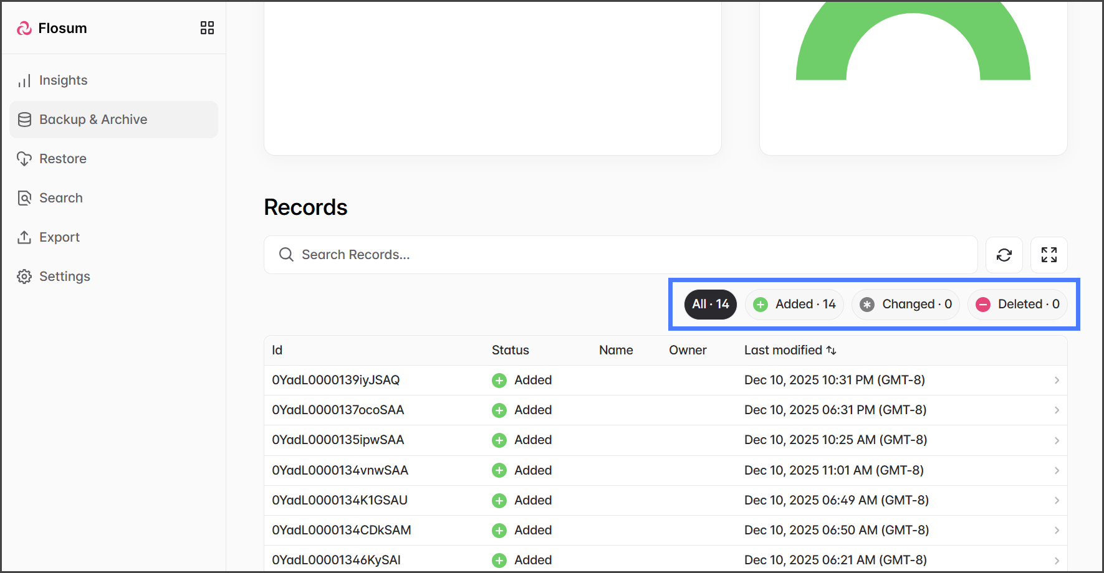1104x573 pixels.
Task: Click the refresh records icon
Action: coord(1004,255)
